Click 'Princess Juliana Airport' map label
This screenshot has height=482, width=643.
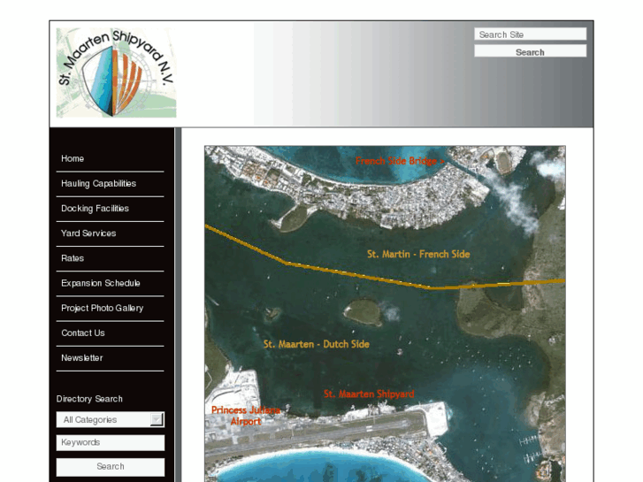tap(246, 416)
